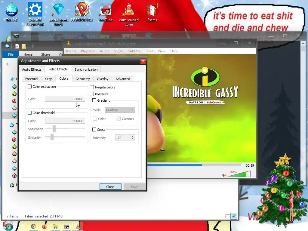Click the VLC playback seek bar
Screen dimensions: 308x231
click(x=194, y=165)
